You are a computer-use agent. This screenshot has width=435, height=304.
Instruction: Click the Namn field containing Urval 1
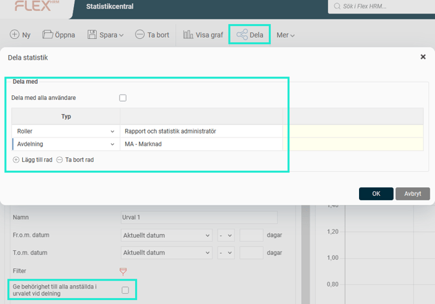coord(199,217)
